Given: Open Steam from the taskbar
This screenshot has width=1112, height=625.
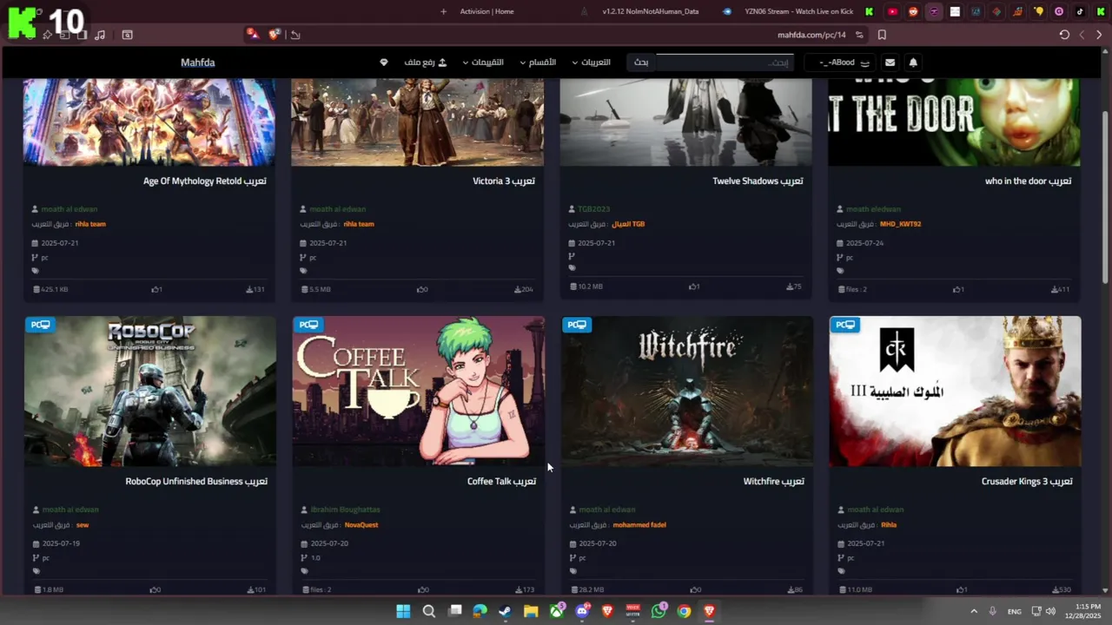Looking at the screenshot, I should click(506, 611).
